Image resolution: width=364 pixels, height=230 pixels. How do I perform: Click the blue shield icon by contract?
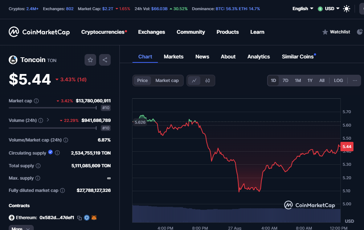pos(87,218)
